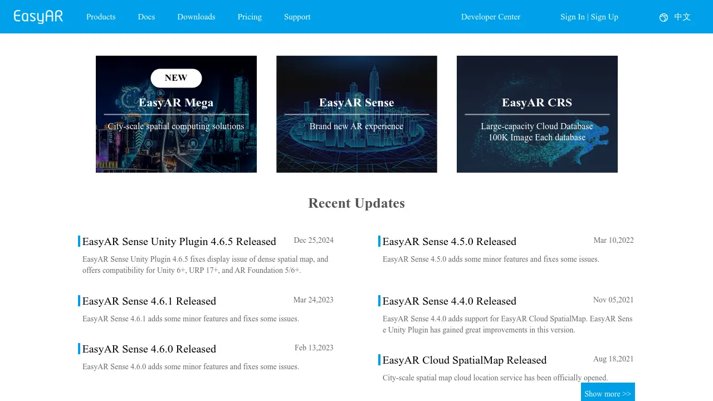713x401 pixels.
Task: Go to Downloads
Action: pos(196,17)
